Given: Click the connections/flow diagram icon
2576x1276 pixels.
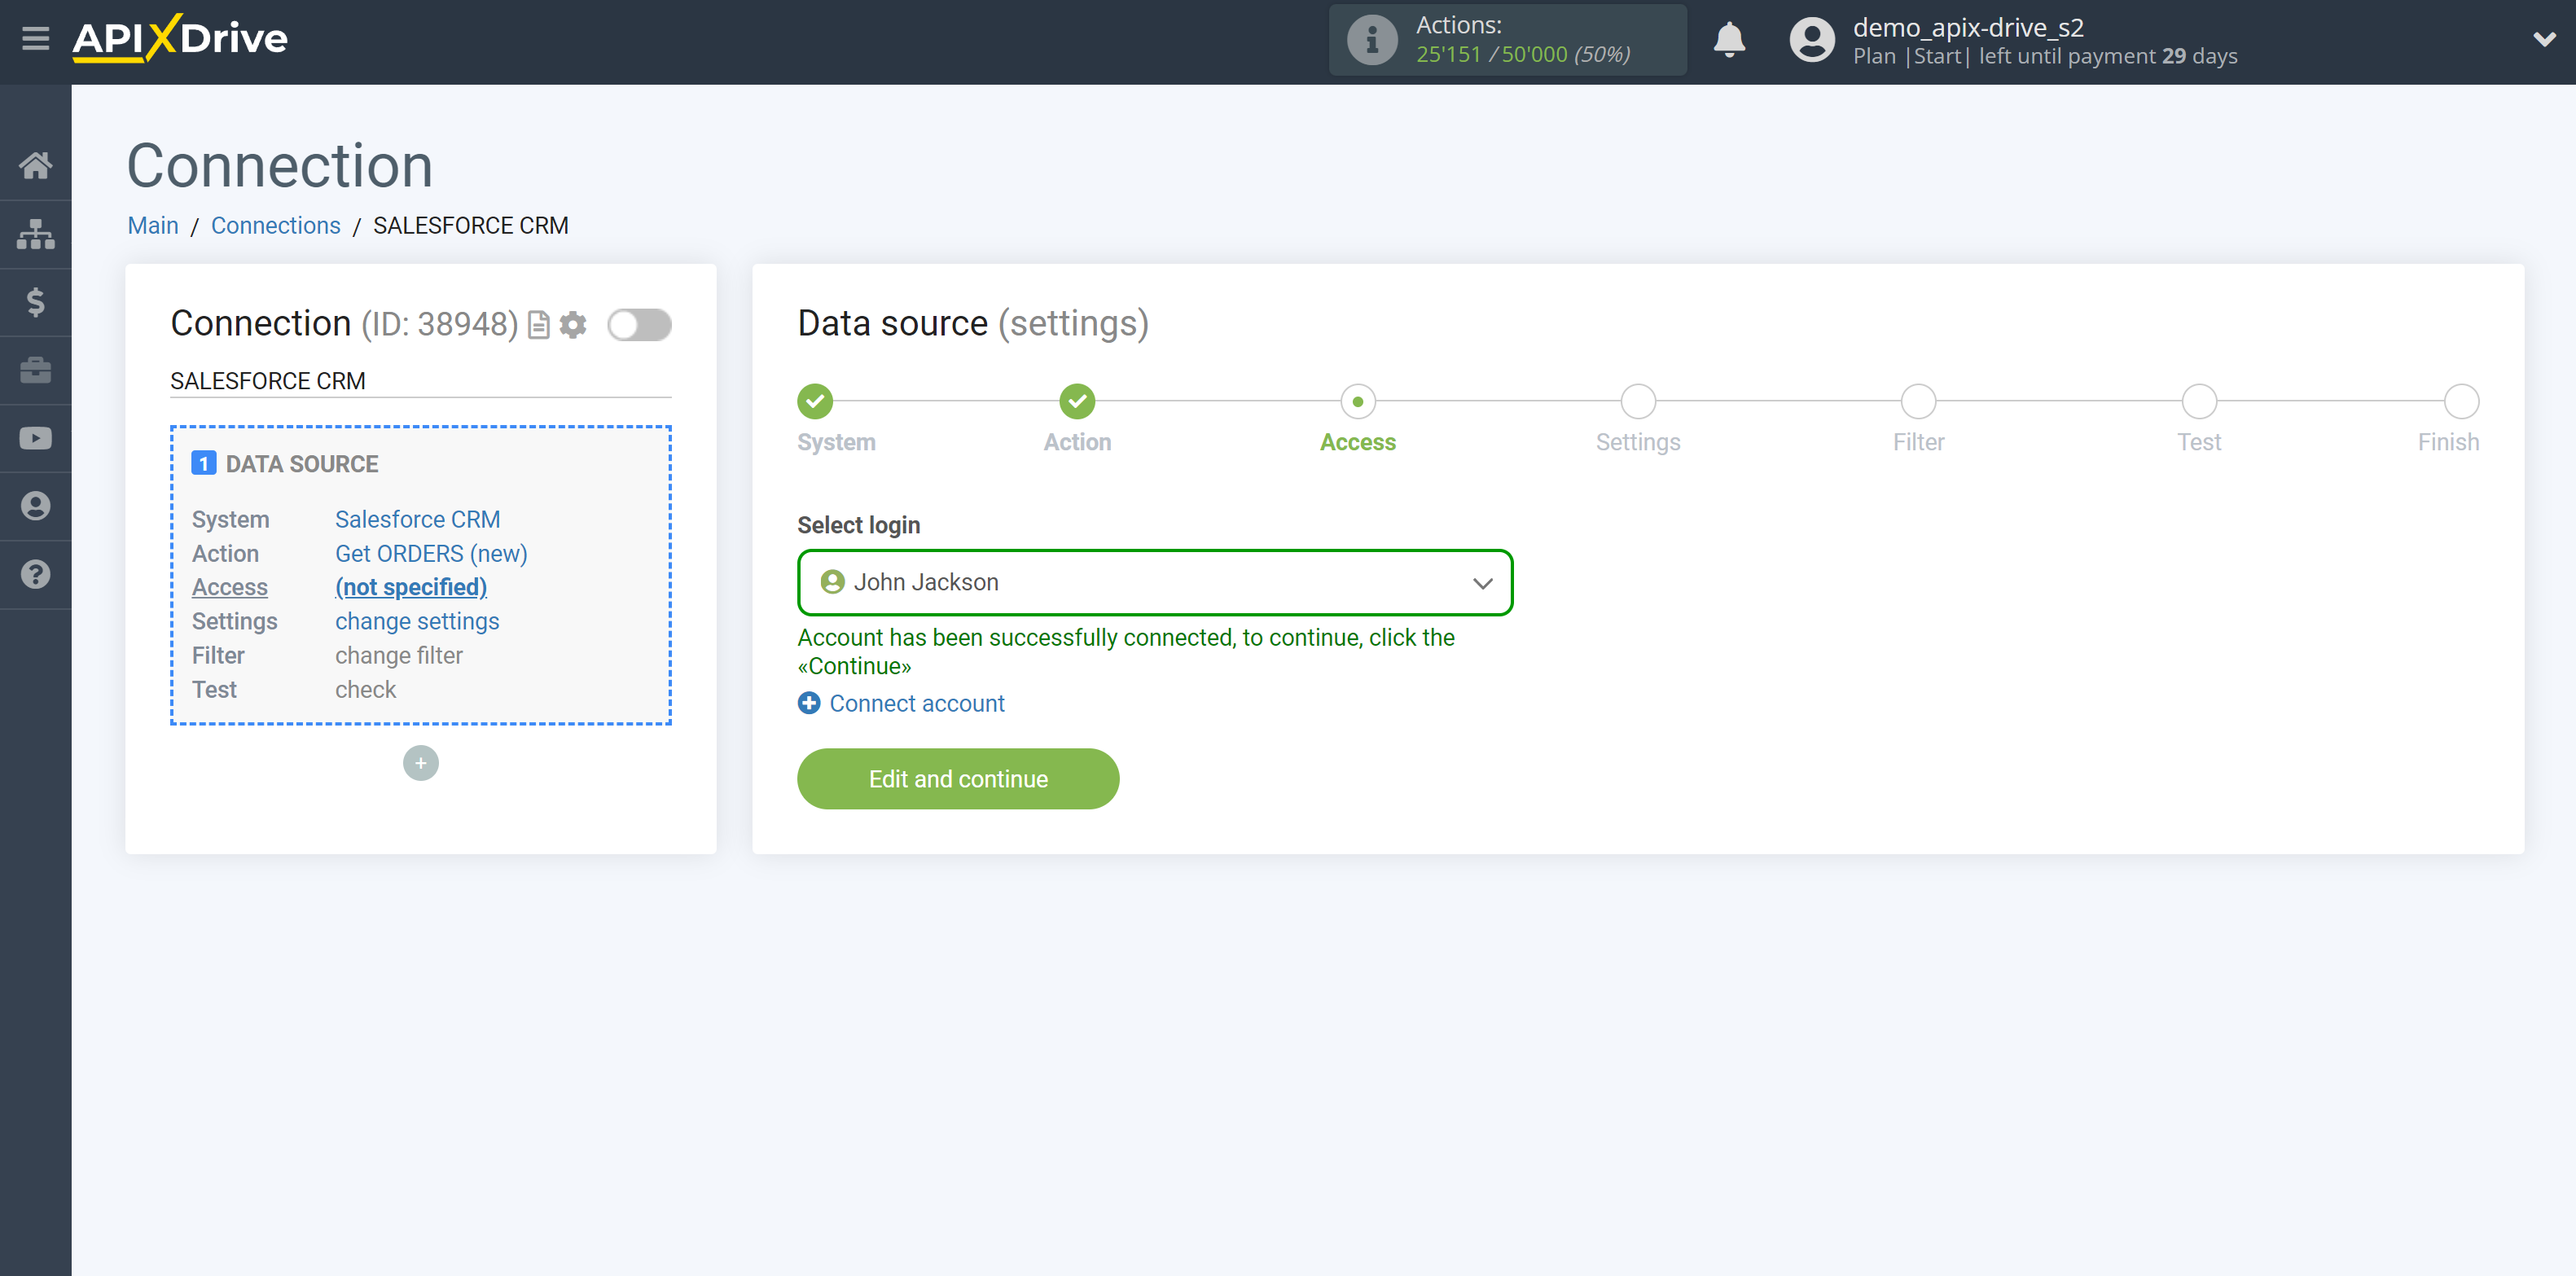Looking at the screenshot, I should coord(36,233).
